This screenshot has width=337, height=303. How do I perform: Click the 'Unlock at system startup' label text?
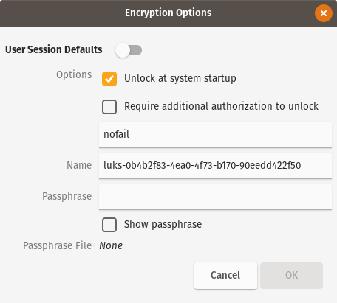pos(180,79)
